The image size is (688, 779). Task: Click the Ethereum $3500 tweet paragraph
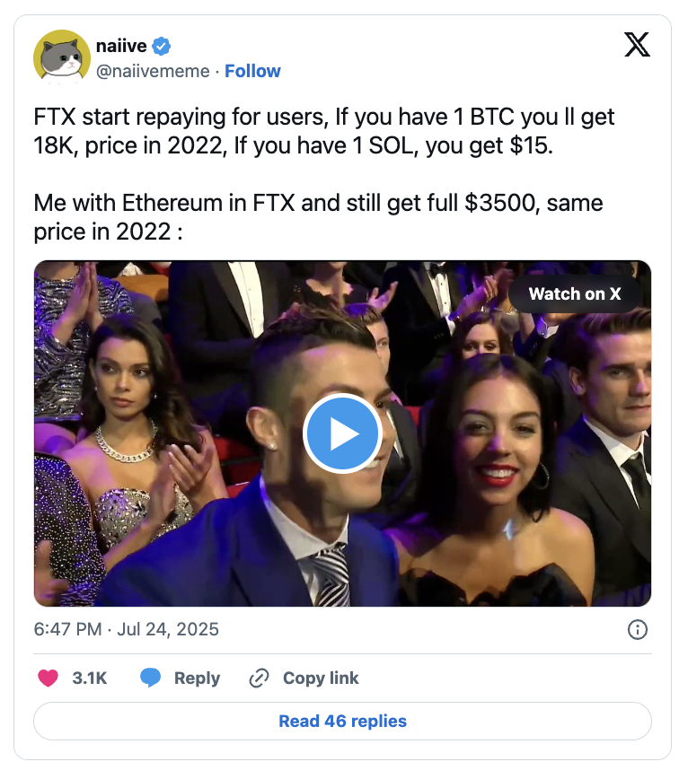(318, 217)
